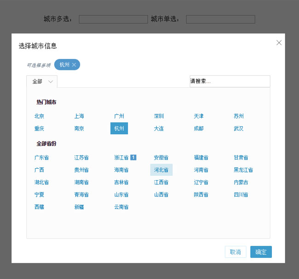299x279 pixels.
Task: Open the 云南省 province
Action: click(121, 207)
